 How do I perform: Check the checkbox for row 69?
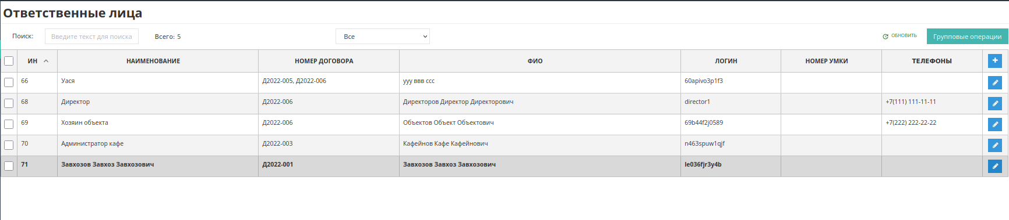tap(9, 124)
